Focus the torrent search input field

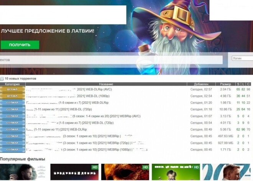[111, 60]
